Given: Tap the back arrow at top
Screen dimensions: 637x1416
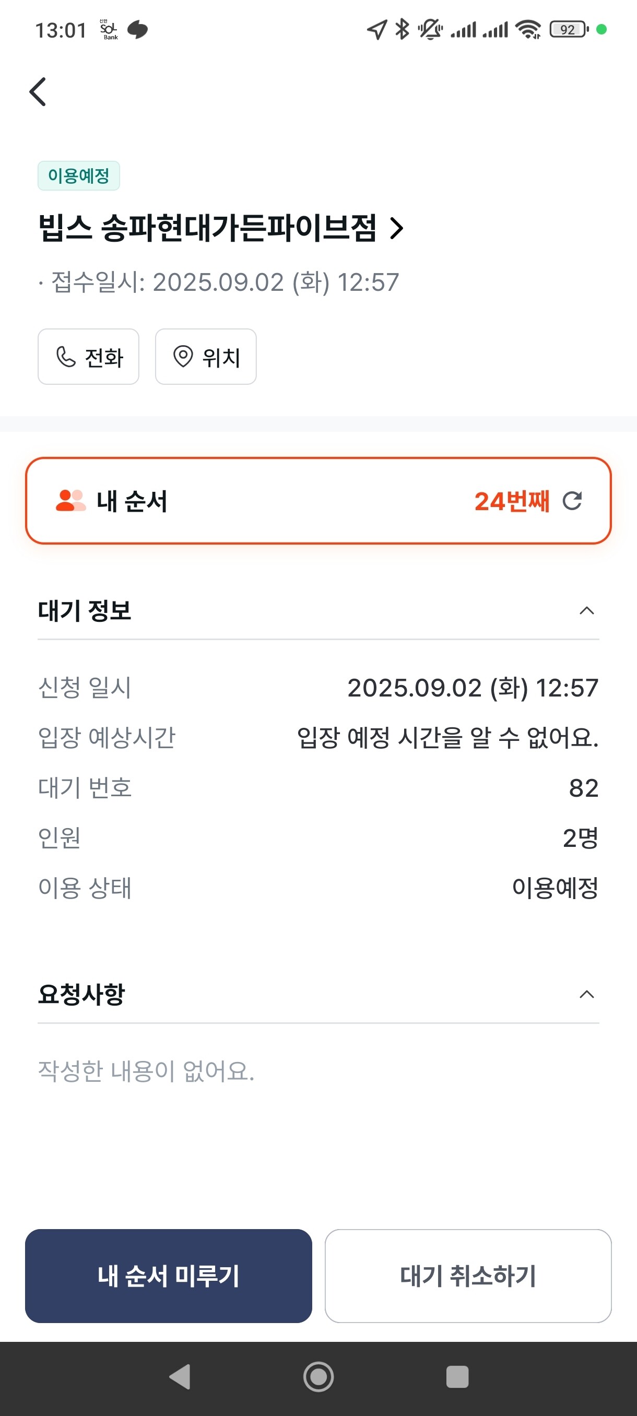Looking at the screenshot, I should 38,91.
